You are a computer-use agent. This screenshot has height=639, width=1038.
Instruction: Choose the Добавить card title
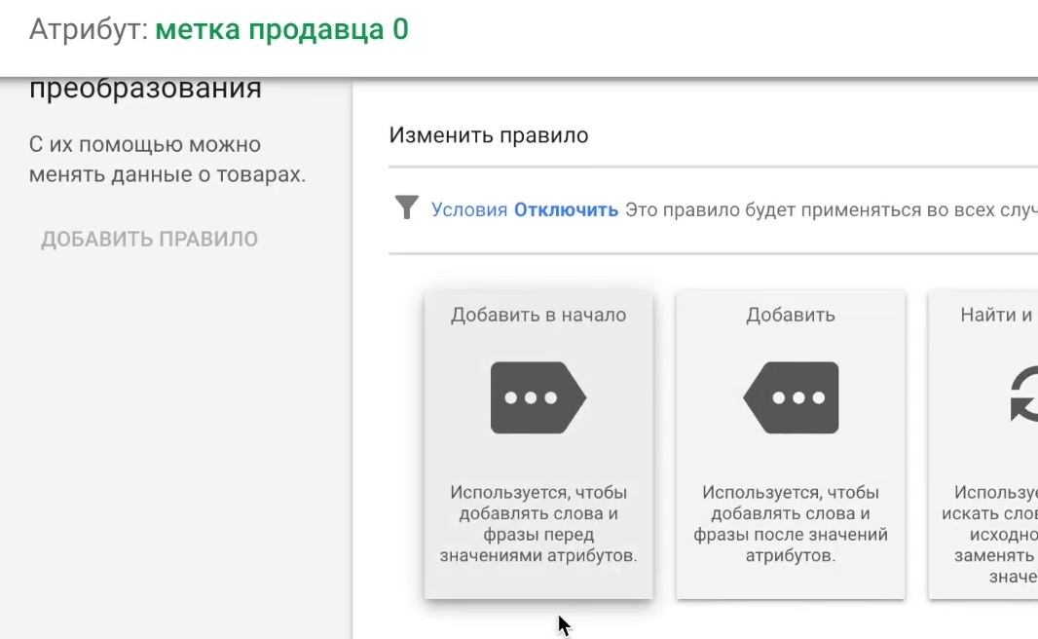(x=791, y=315)
